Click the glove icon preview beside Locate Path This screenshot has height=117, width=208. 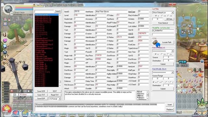[155, 42]
